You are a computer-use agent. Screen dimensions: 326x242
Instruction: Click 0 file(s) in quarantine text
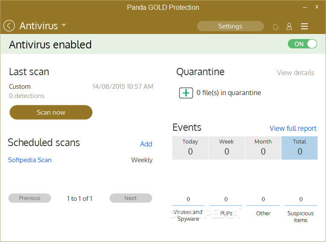[229, 93]
